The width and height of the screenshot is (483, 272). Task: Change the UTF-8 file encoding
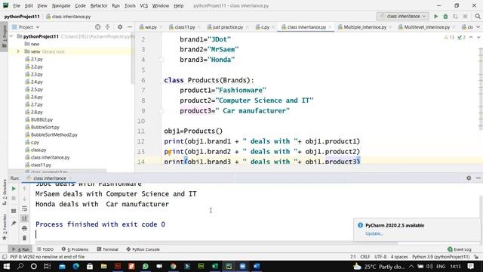[x=380, y=257]
